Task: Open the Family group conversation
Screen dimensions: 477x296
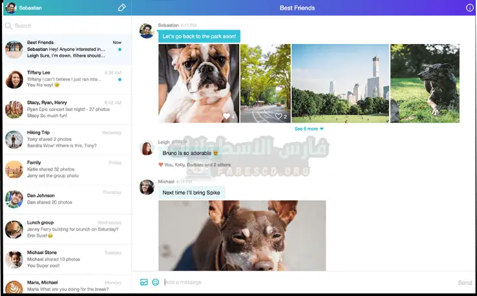Action: (x=66, y=169)
